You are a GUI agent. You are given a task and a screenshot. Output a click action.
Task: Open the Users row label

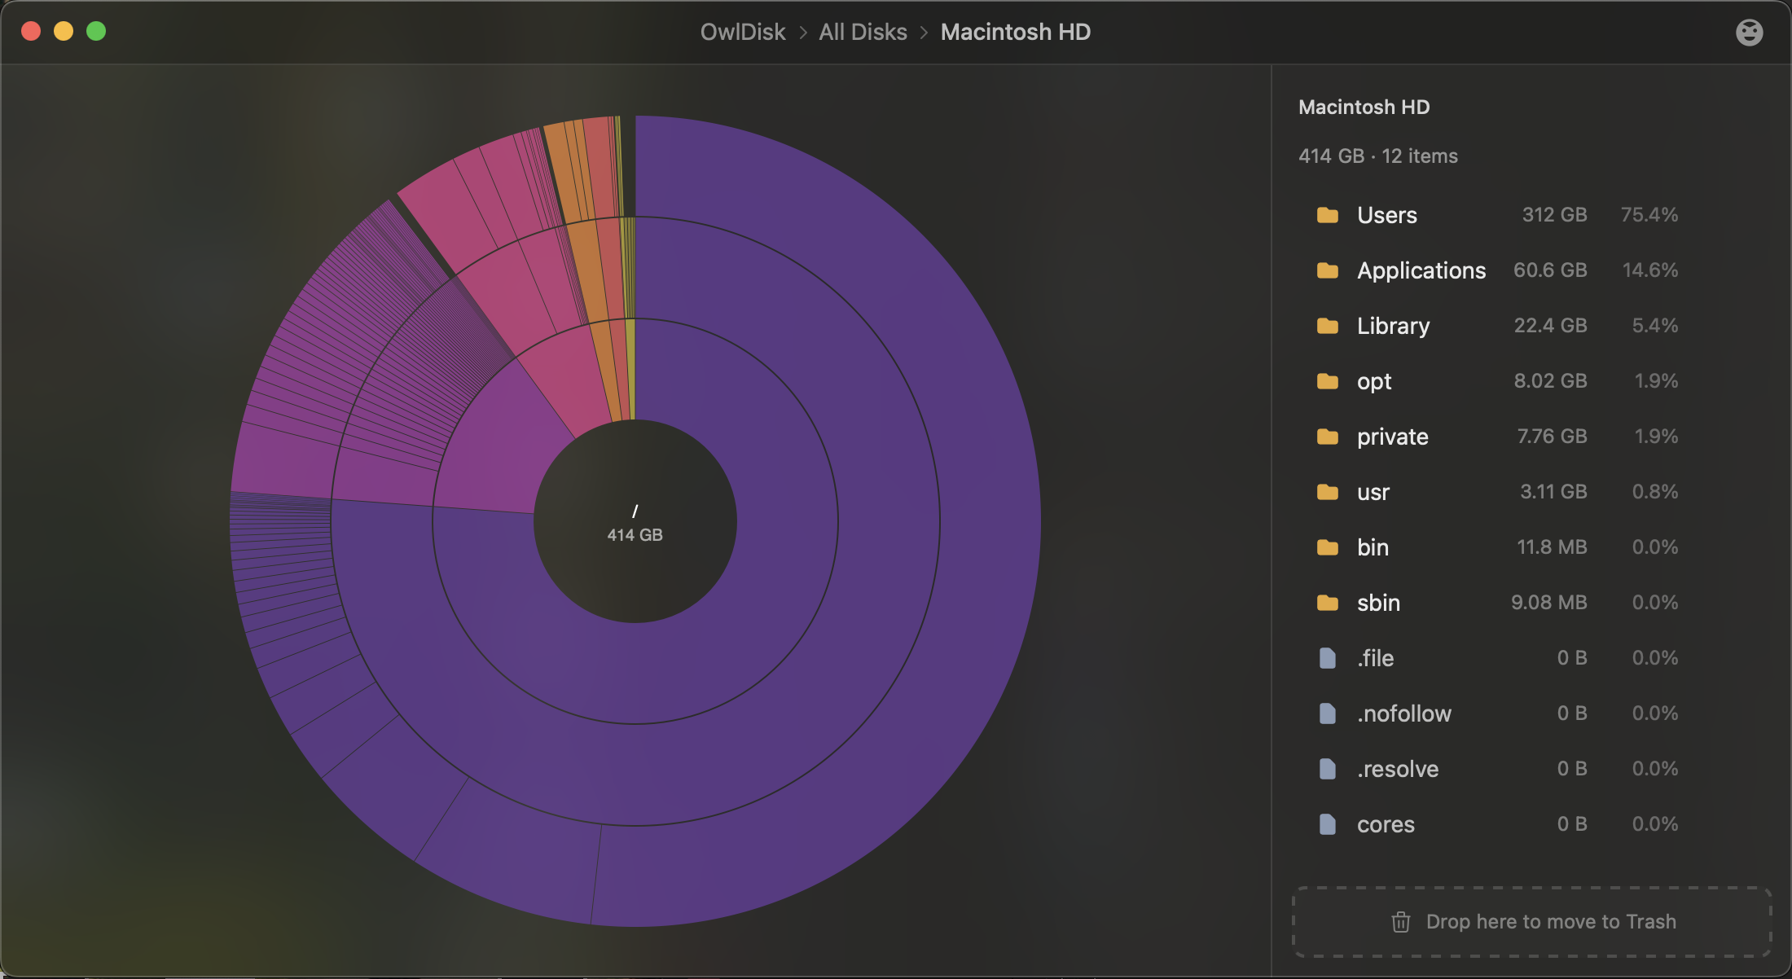tap(1387, 215)
